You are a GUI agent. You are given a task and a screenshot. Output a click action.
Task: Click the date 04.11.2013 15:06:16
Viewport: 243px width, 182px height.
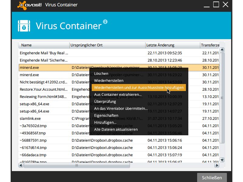(165, 140)
